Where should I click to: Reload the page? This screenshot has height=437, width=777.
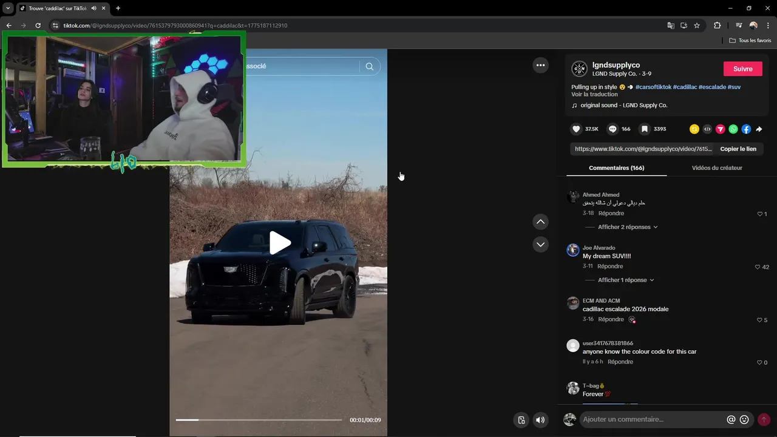[x=38, y=25]
